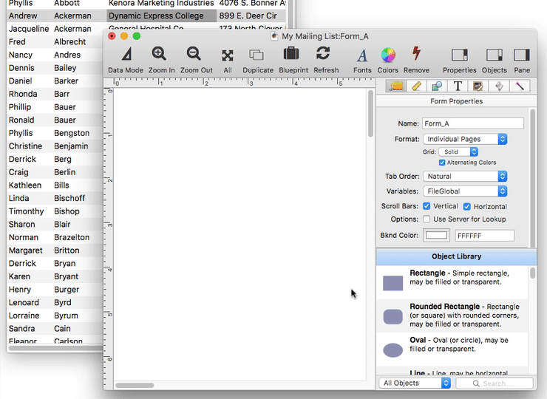Open the Variables FileGlobal dropdown
The image size is (547, 399).
click(465, 191)
